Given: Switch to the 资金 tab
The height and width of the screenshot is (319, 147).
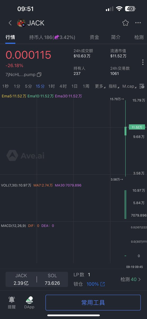Looking at the screenshot, I should tap(94, 37).
